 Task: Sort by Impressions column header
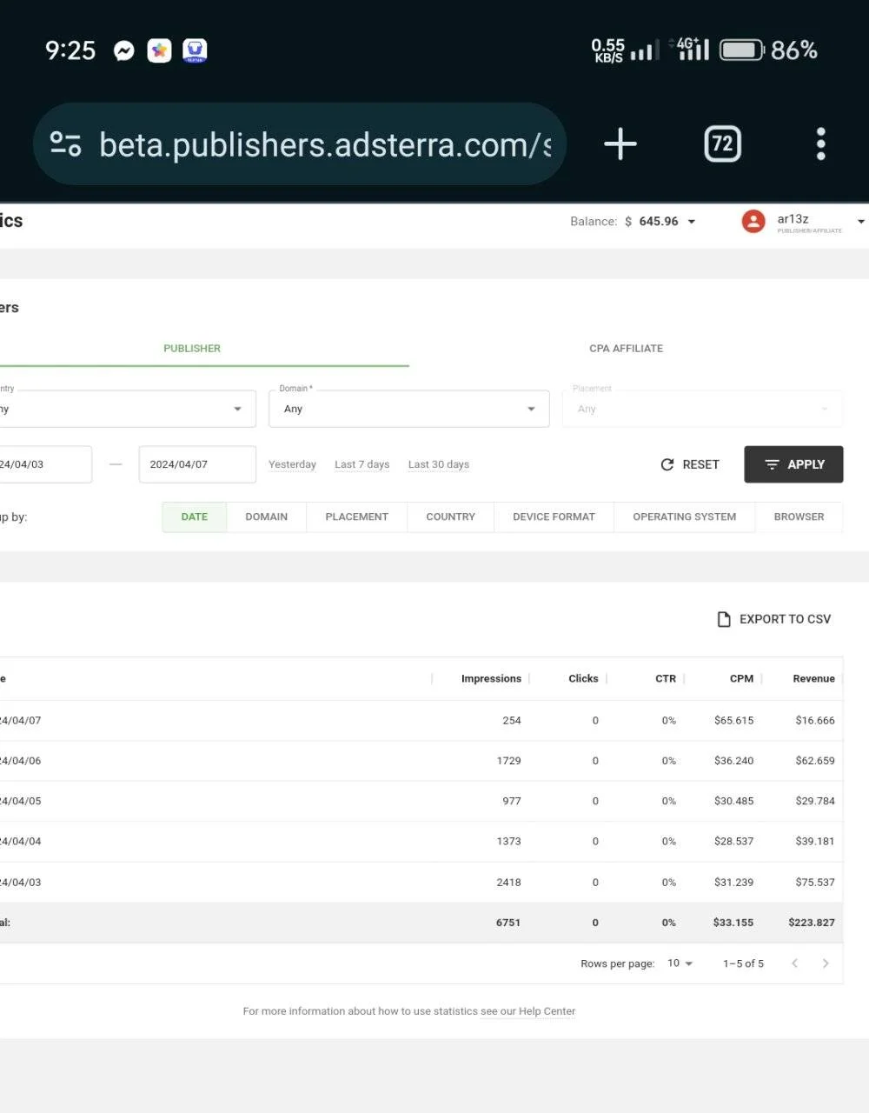491,679
